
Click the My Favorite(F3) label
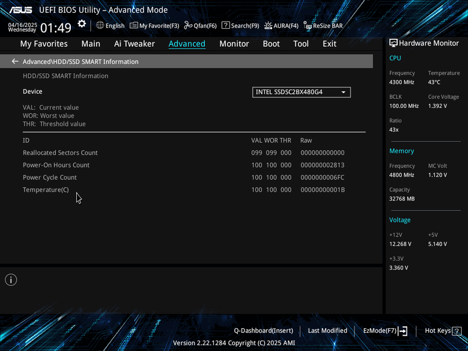click(x=159, y=26)
